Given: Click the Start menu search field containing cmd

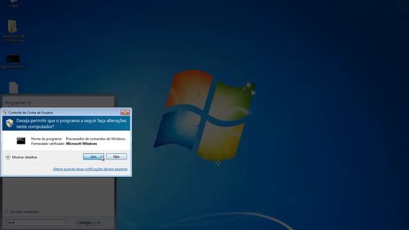Looking at the screenshot, I should 37,222.
